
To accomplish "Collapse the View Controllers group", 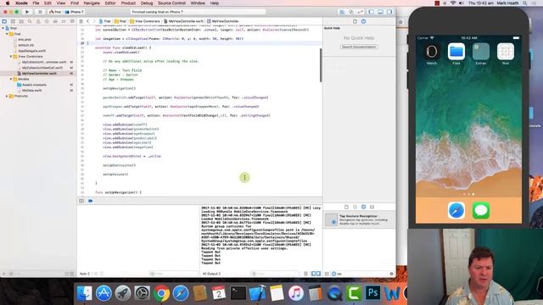I will coord(11,57).
